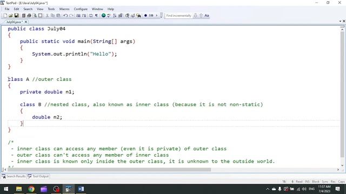
Task: Open Find in Files binoculars icon
Action: [x=138, y=16]
